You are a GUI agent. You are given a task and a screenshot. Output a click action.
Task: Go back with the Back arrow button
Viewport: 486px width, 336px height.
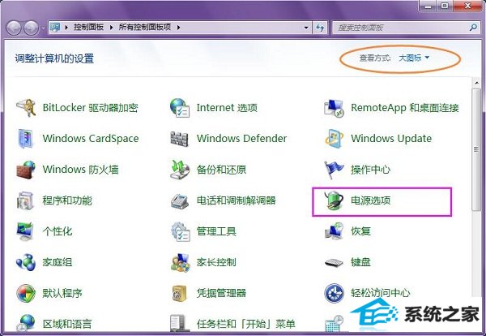coord(14,28)
